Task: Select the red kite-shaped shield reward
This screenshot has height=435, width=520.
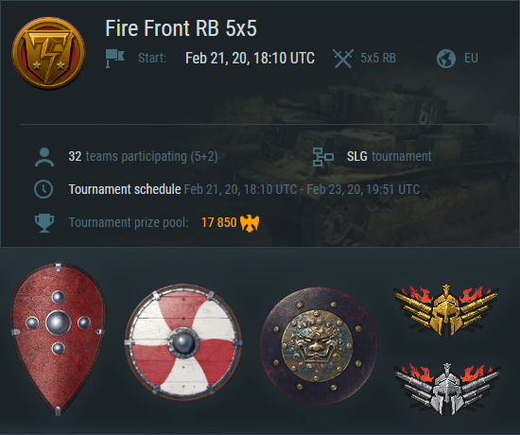Action: coord(59,339)
